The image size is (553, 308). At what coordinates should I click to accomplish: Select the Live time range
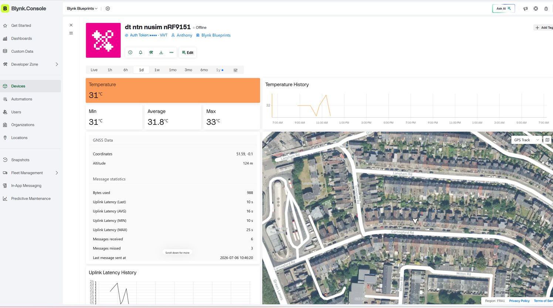tap(94, 70)
